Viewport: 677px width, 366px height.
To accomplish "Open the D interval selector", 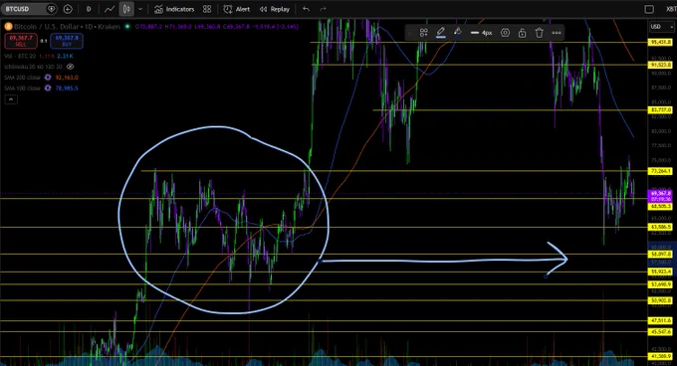I will (x=89, y=9).
